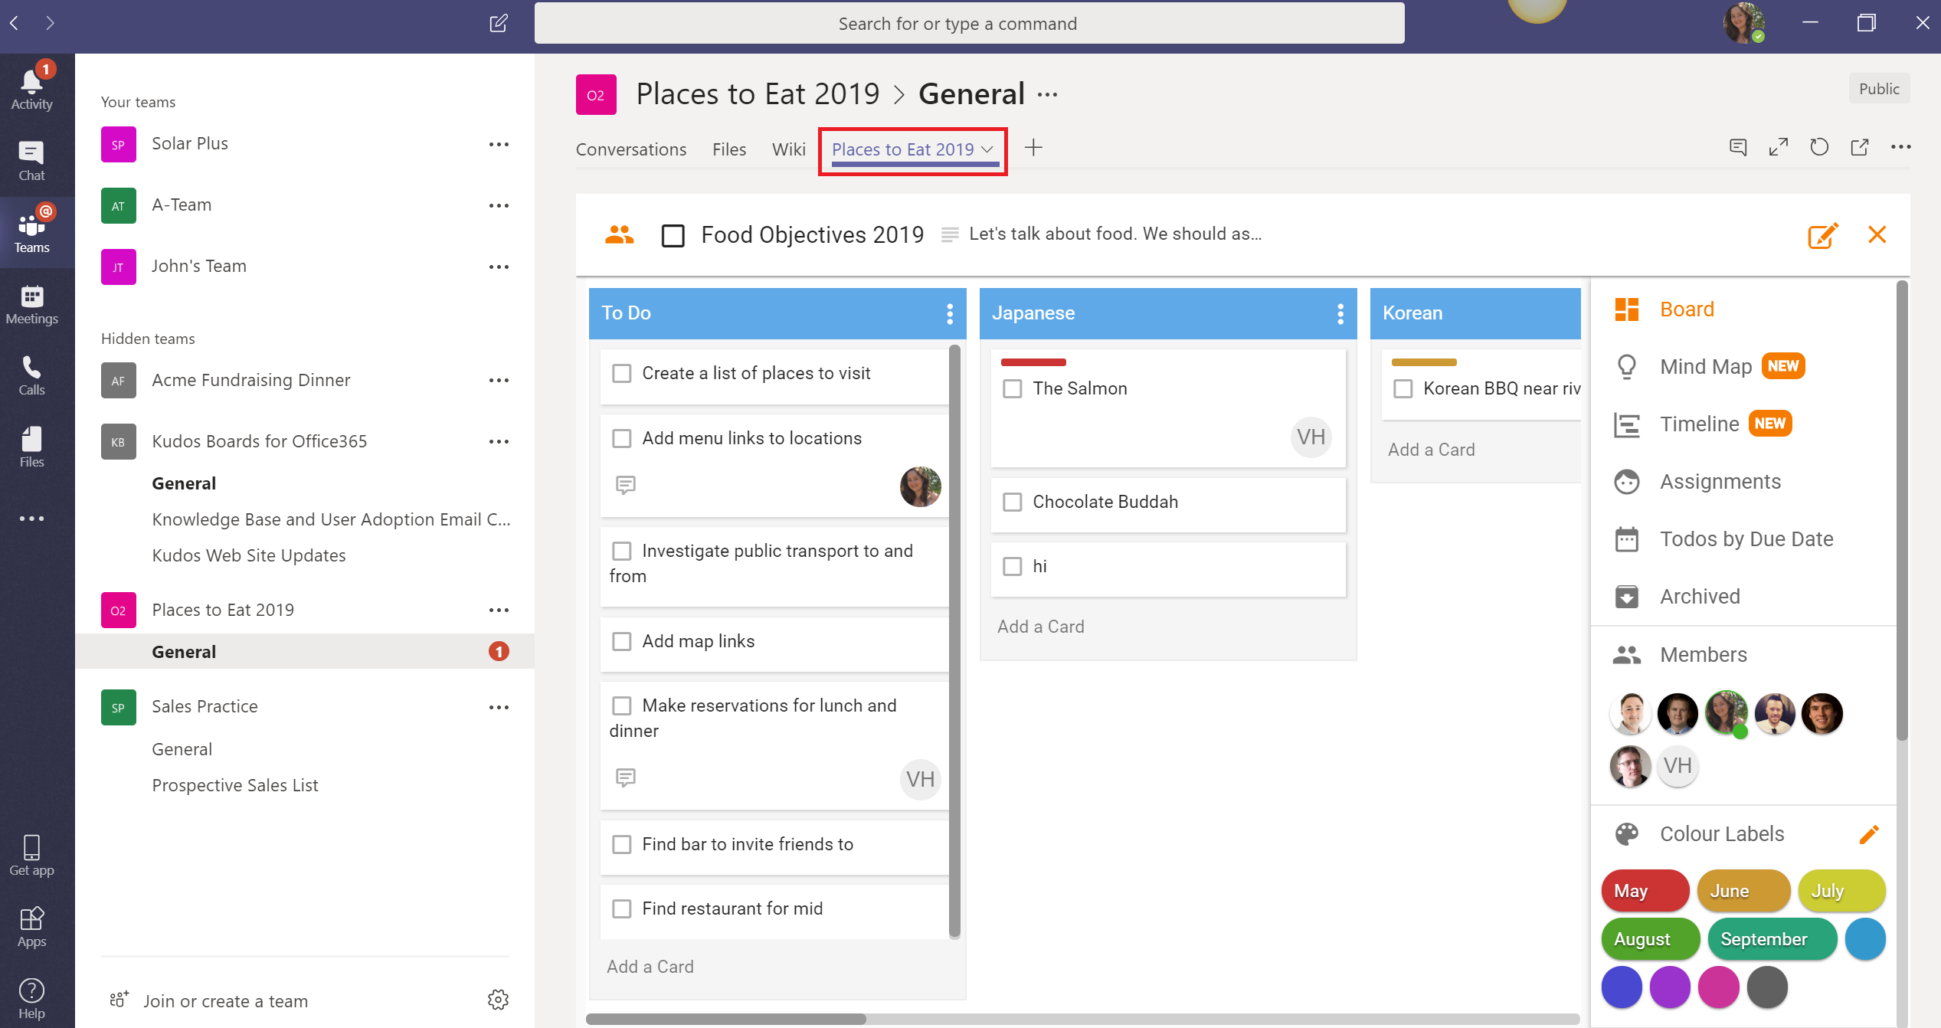Click orange edit board icon
Screen dimensions: 1941x1028
coord(1823,235)
